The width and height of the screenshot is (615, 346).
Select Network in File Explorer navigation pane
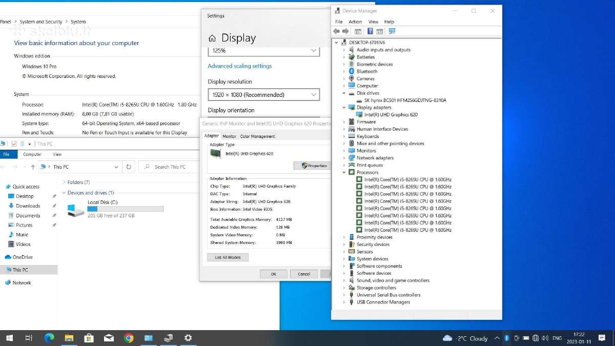point(22,283)
